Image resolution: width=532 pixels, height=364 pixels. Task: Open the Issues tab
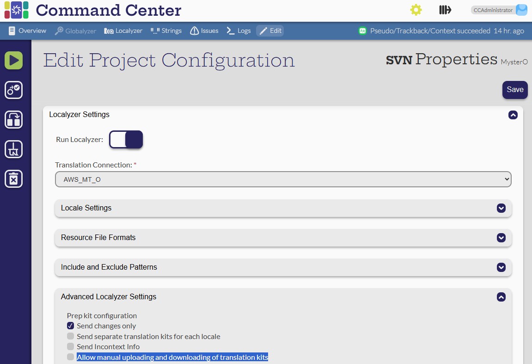click(x=204, y=31)
